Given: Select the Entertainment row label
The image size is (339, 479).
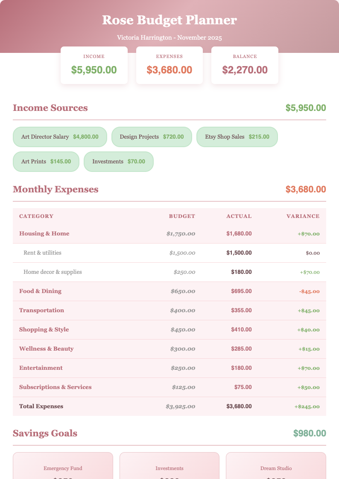Looking at the screenshot, I should click(x=41, y=368).
